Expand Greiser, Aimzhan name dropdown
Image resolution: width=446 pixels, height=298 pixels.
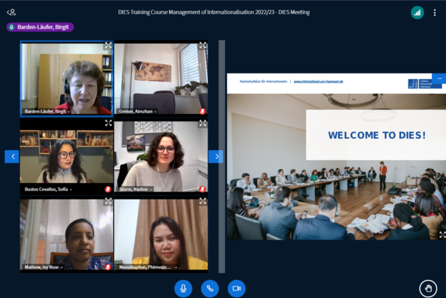[x=138, y=111]
